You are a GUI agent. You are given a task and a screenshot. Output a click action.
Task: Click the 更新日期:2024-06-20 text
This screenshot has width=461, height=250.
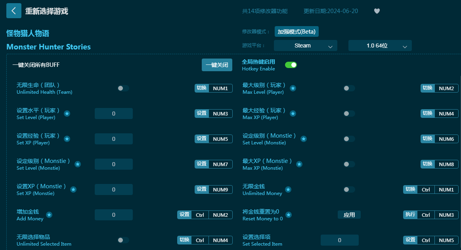pos(331,11)
